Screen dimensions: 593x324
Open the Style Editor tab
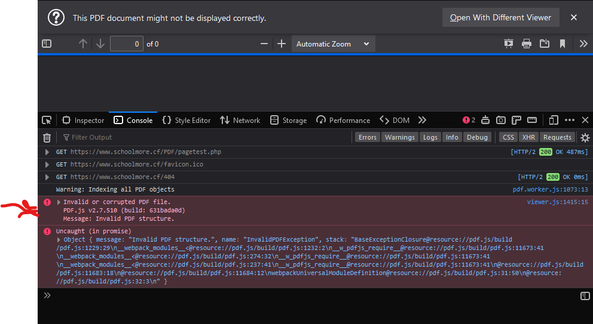pos(186,120)
